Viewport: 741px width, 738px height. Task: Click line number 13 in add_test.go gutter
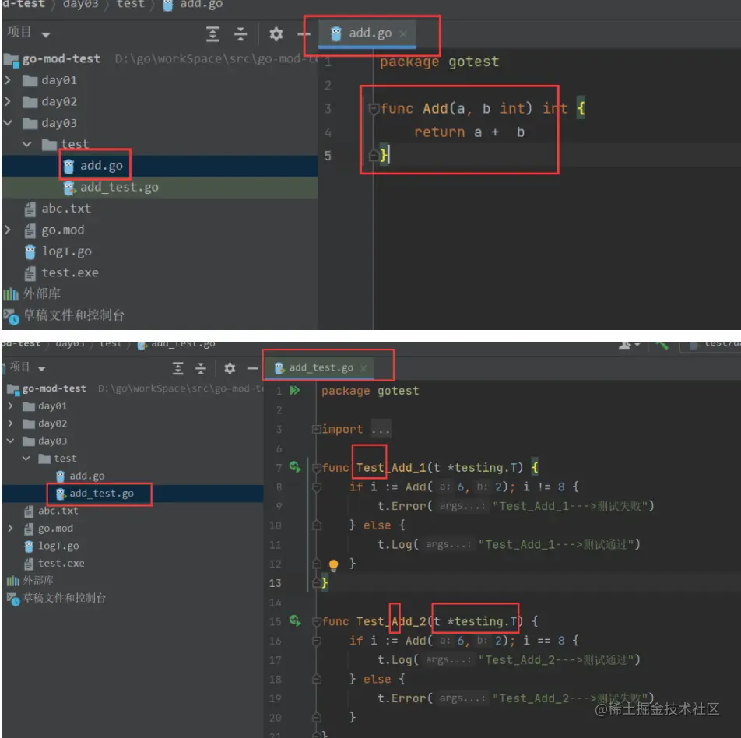pos(275,583)
